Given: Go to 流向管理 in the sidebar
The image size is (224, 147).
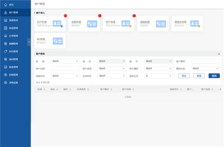Looking at the screenshot, I should pos(16,59).
